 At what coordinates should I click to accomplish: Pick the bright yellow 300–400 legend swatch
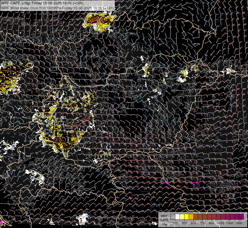click(186, 217)
